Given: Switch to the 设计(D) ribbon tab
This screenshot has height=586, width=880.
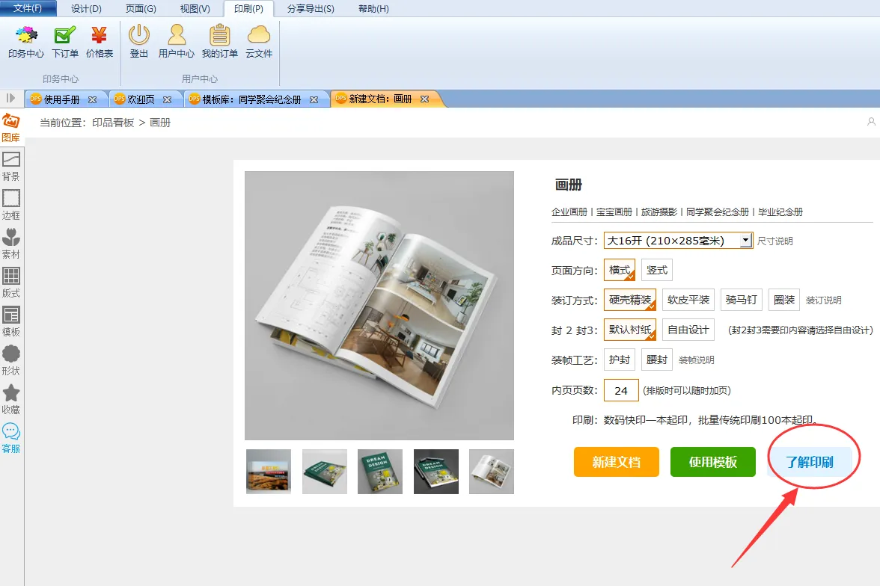Looking at the screenshot, I should pyautogui.click(x=86, y=9).
